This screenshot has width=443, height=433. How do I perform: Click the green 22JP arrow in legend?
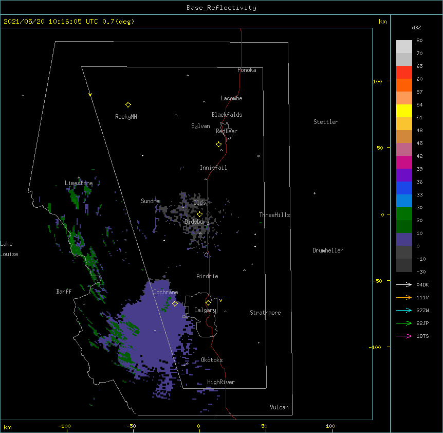click(x=404, y=323)
